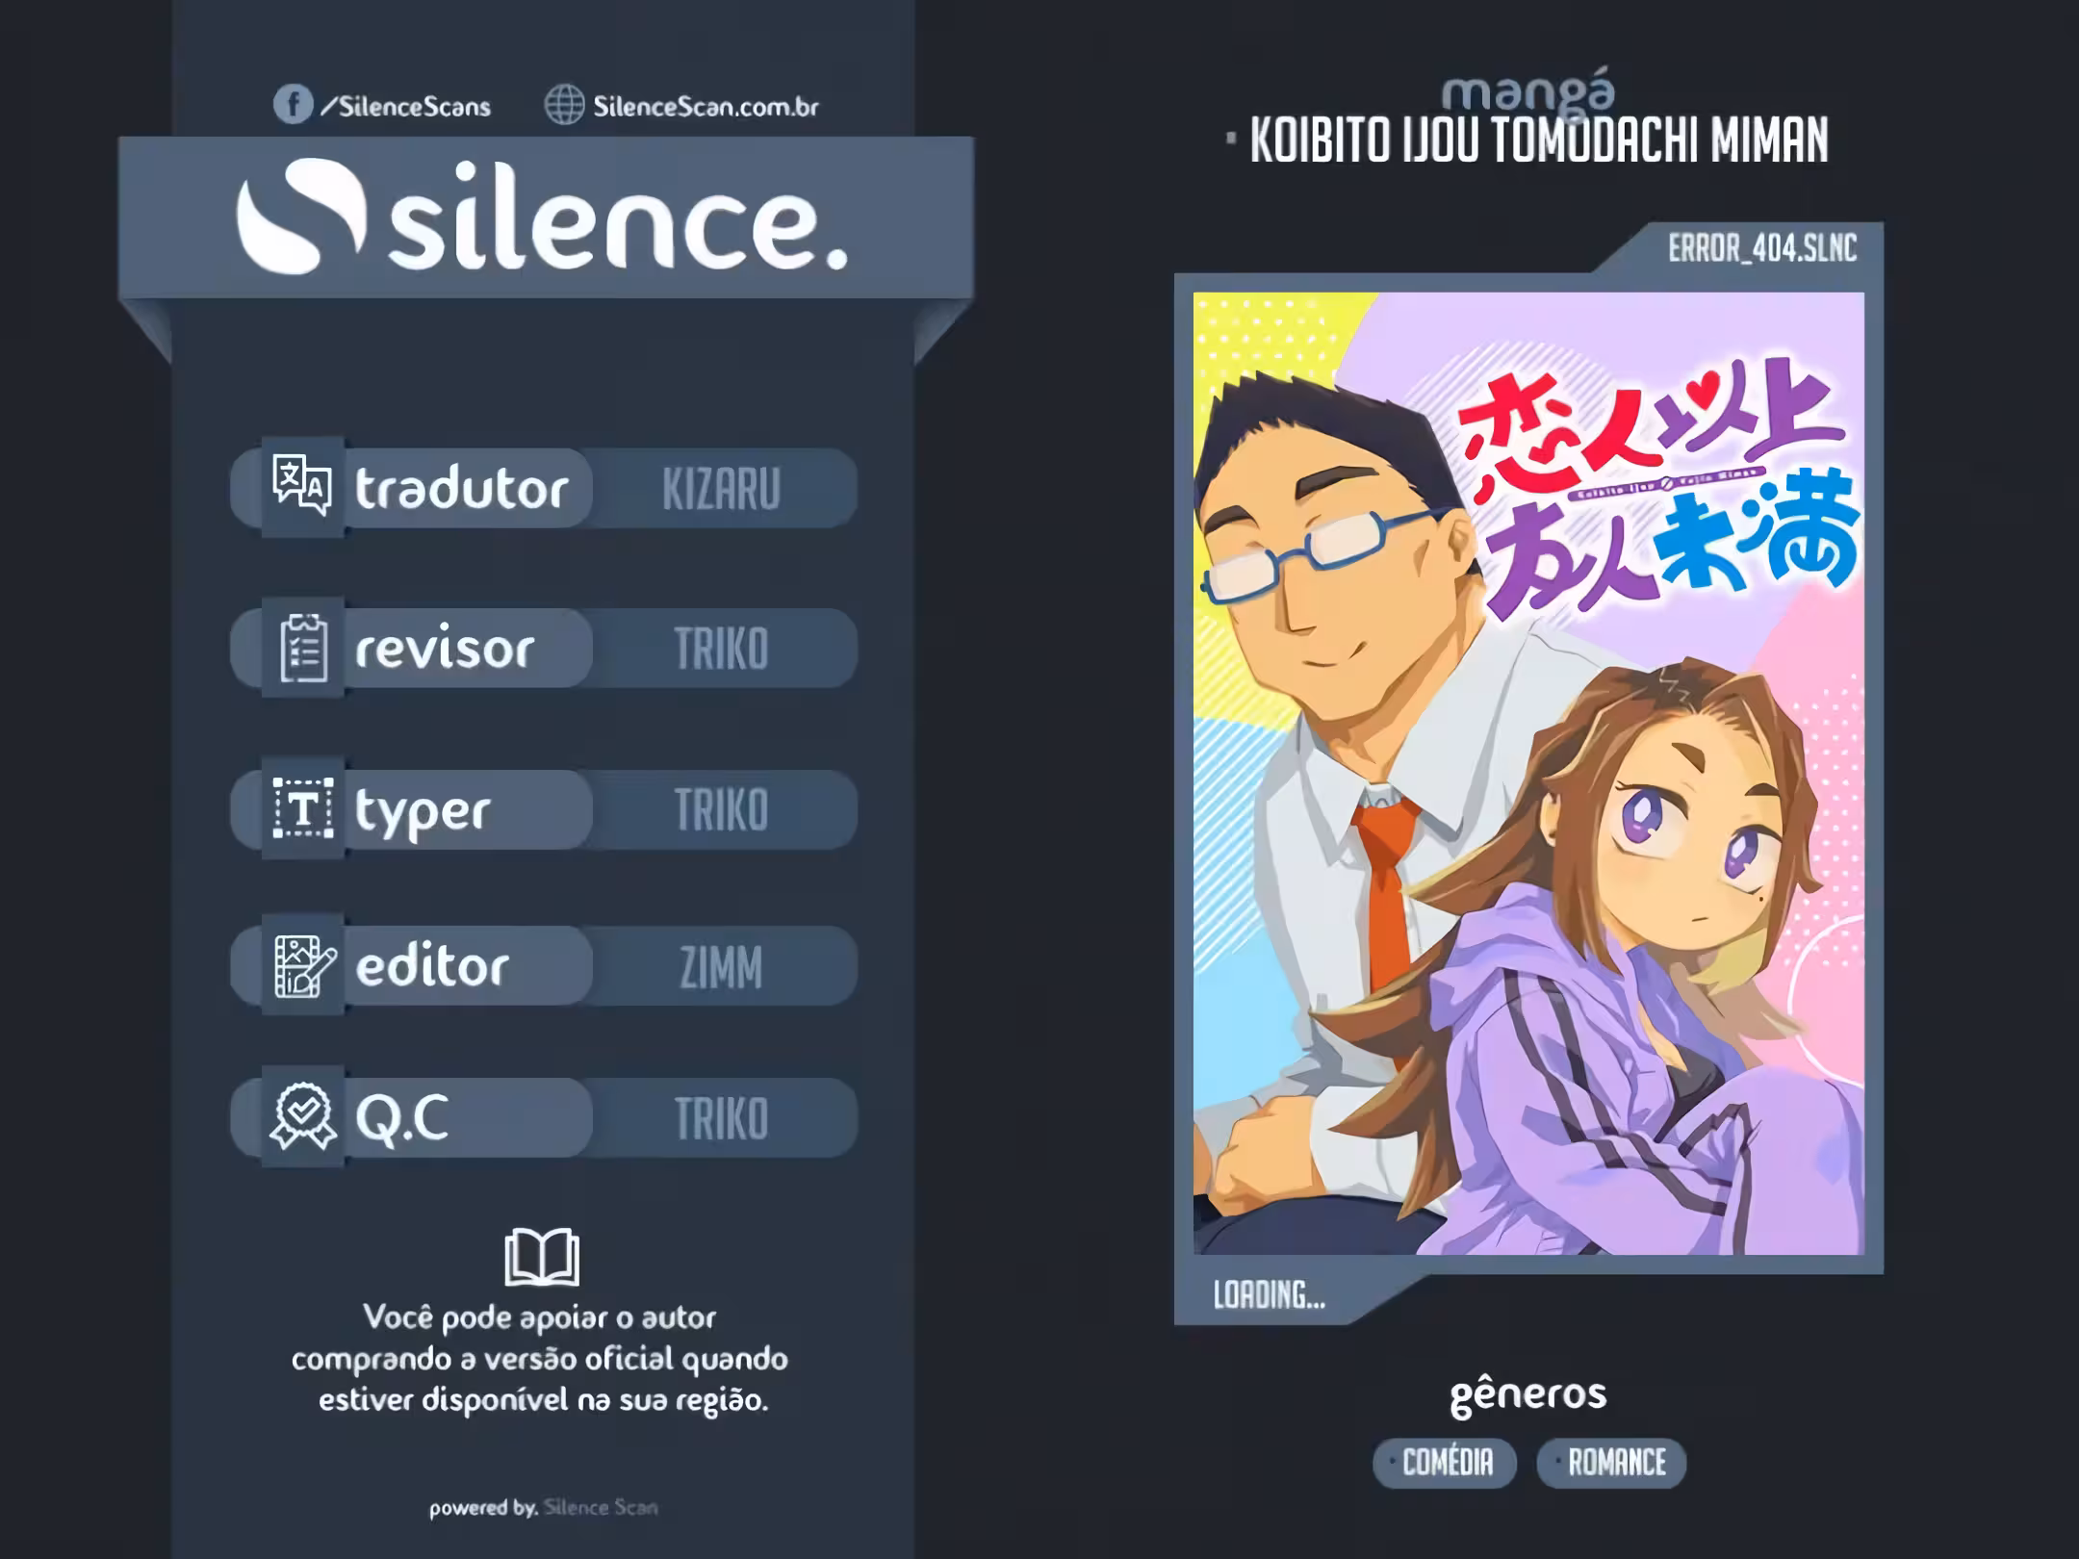Click the clipboard checklist icon next to revisor
The image size is (2079, 1559).
[303, 648]
